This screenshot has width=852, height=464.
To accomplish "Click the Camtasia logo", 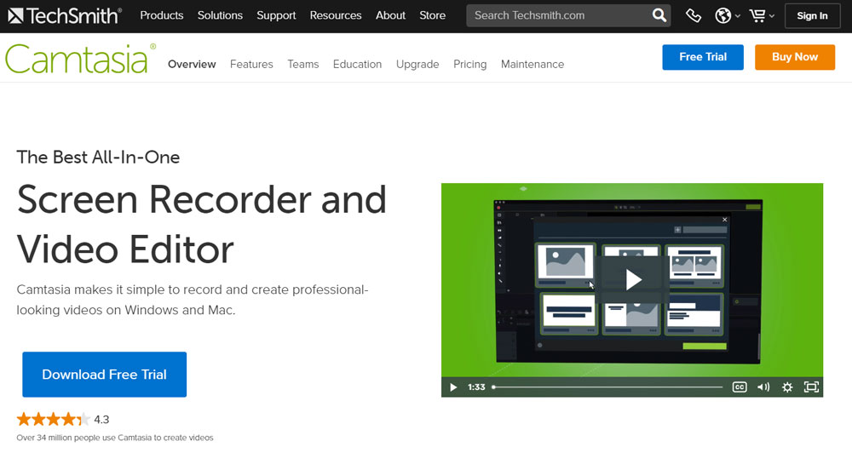I will pos(80,59).
